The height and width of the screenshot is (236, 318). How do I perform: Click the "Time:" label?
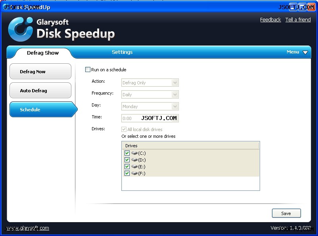pyautogui.click(x=97, y=117)
